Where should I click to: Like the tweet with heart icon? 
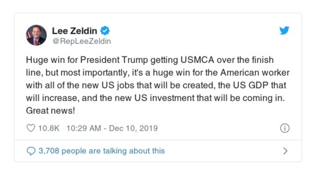[31, 128]
